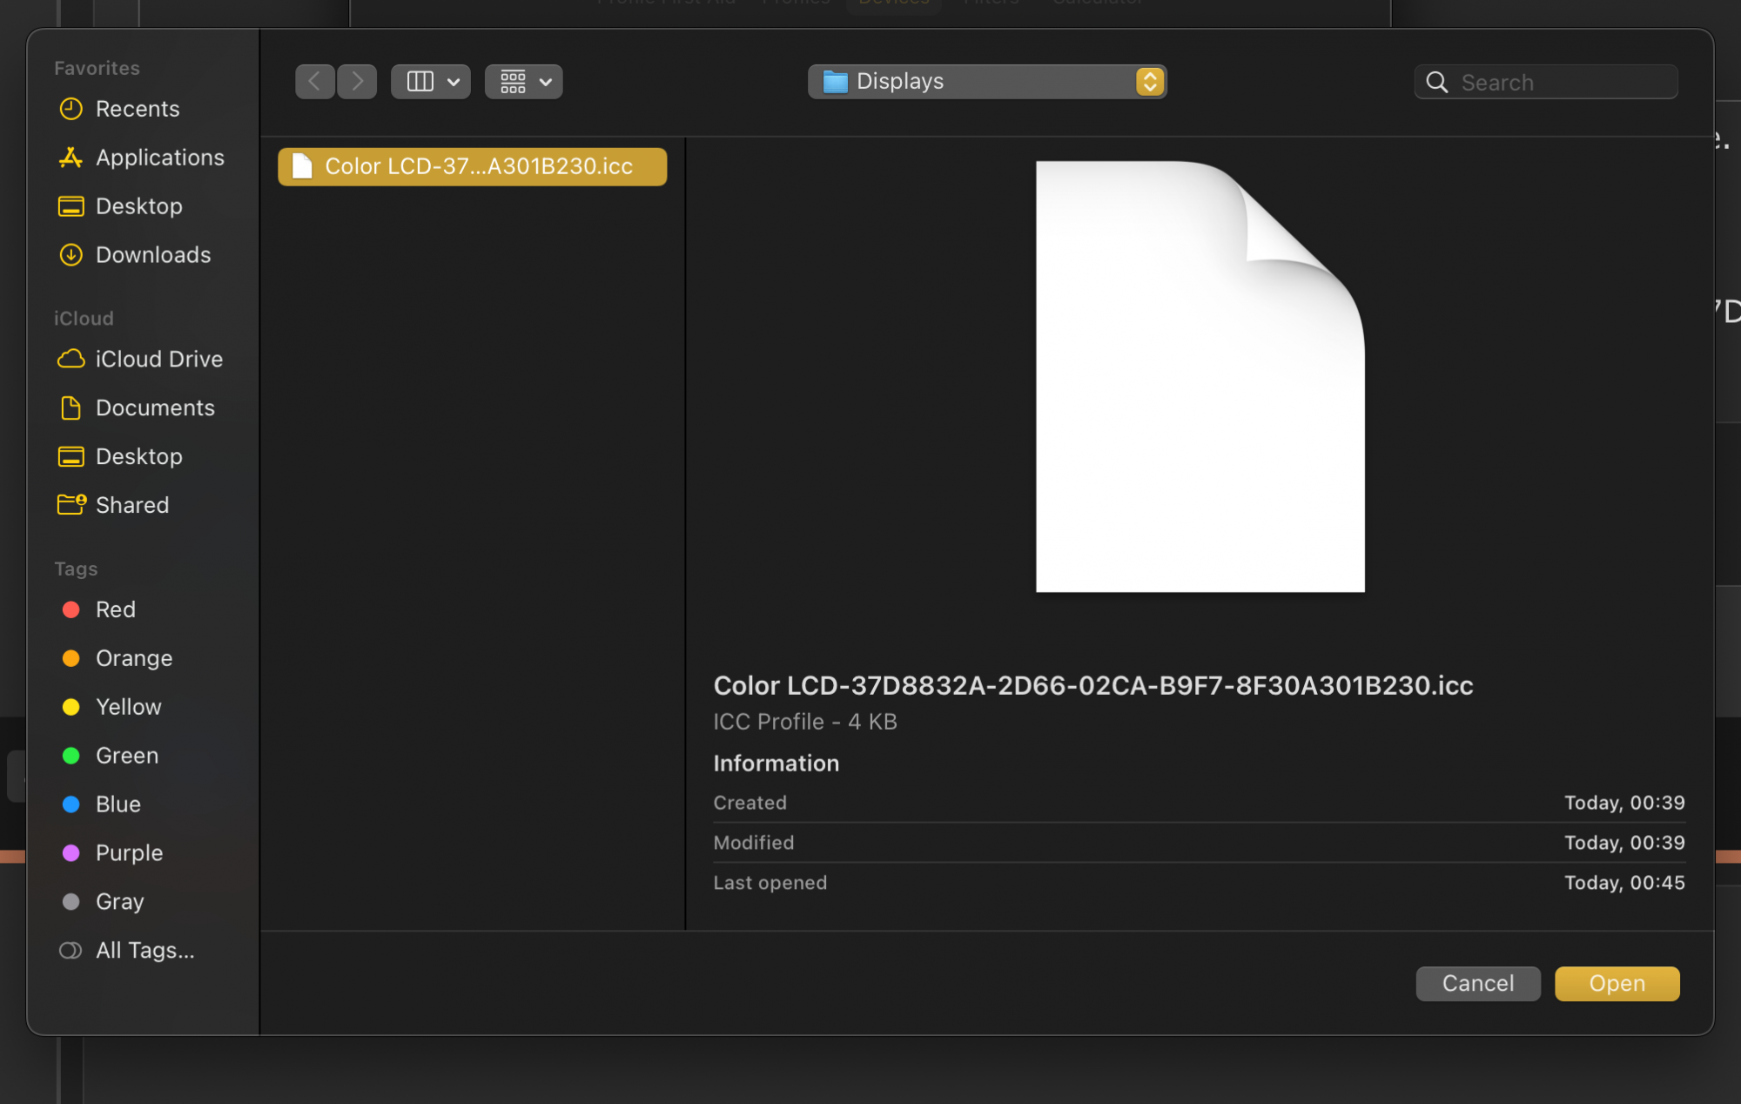Open iCloud Drive location

pyautogui.click(x=158, y=360)
